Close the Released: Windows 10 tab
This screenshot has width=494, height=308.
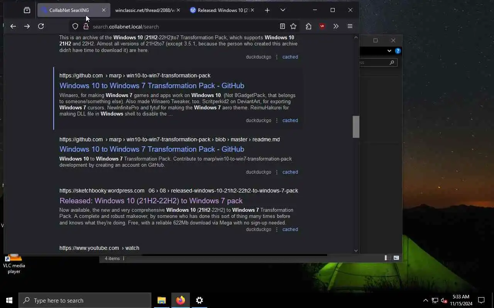point(252,10)
